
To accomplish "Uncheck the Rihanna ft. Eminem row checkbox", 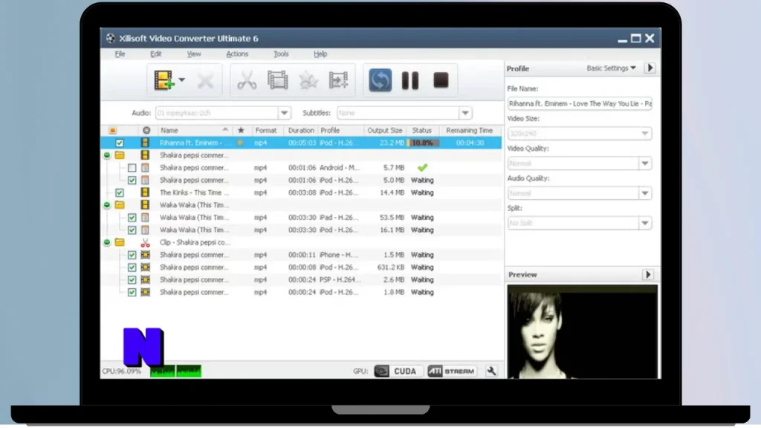I will (x=120, y=143).
